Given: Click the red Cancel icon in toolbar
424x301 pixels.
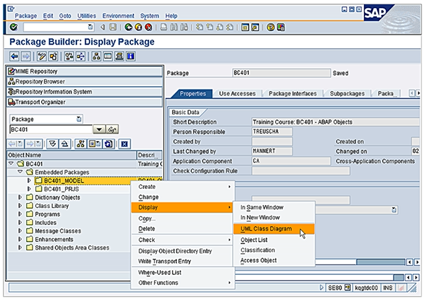Looking at the screenshot, I should point(148,27).
